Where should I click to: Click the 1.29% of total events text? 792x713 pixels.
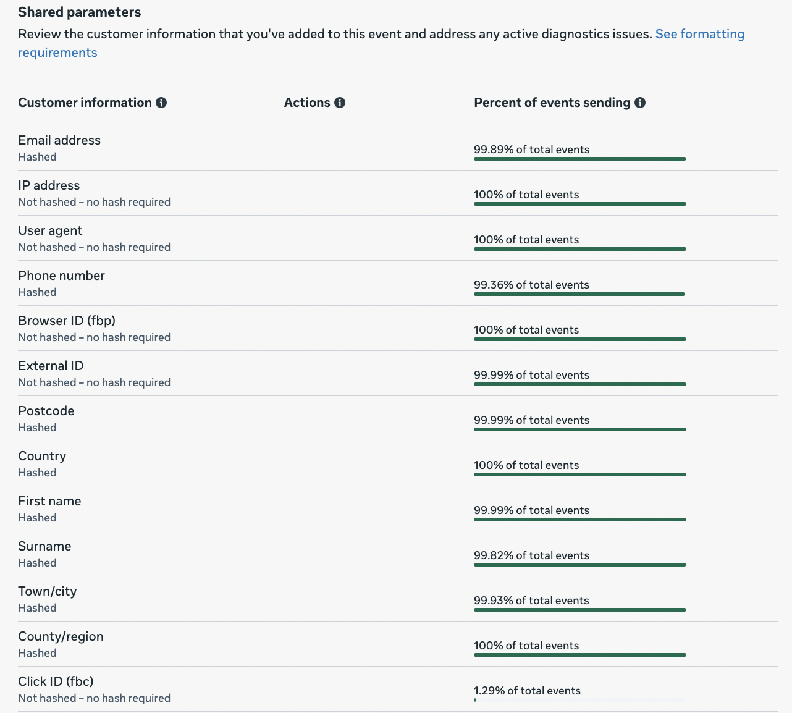pos(527,691)
